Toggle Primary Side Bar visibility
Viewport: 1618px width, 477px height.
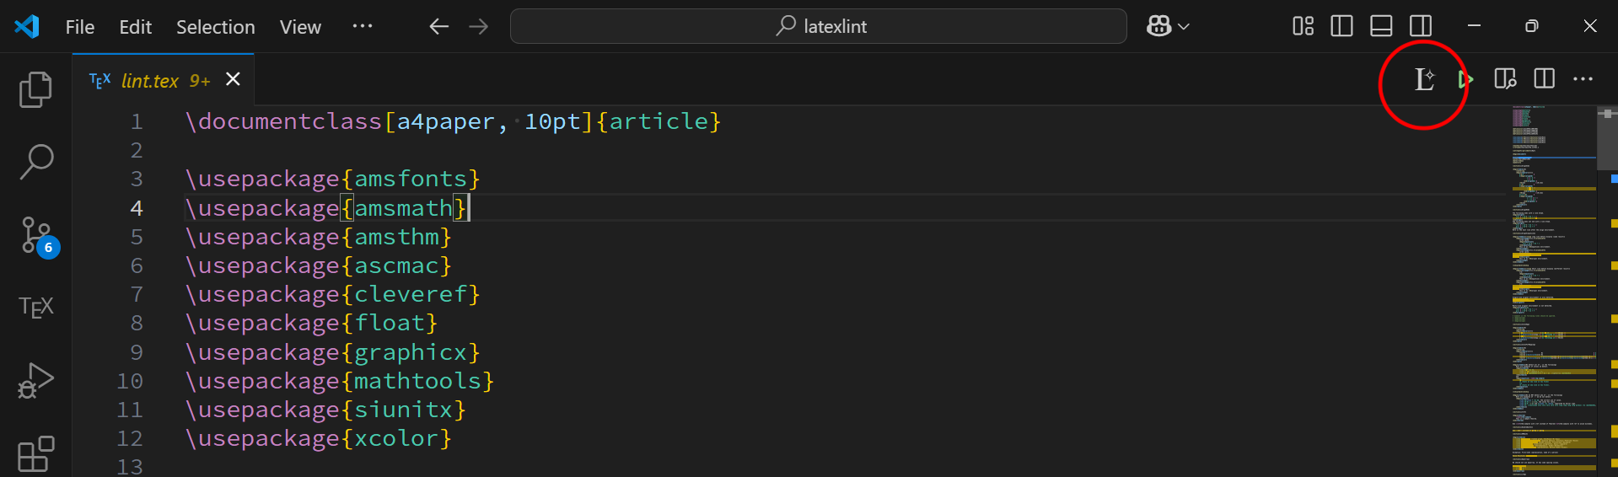pos(1341,26)
